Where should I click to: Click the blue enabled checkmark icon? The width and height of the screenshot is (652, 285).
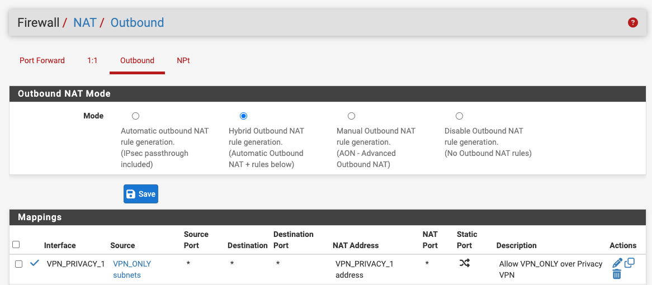(35, 263)
